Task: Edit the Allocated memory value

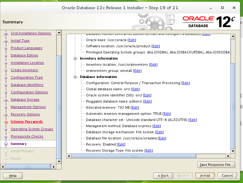Action: [x=135, y=107]
